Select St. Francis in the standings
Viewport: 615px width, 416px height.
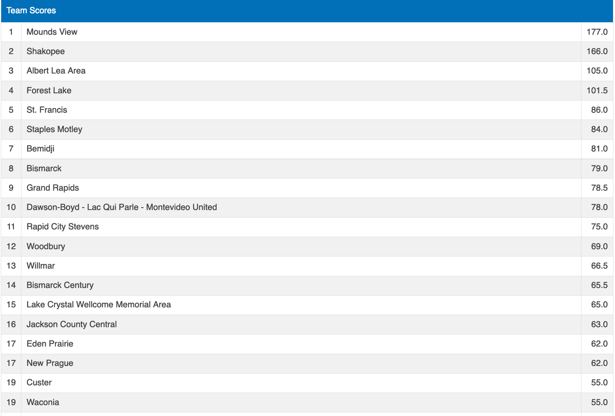click(x=47, y=110)
